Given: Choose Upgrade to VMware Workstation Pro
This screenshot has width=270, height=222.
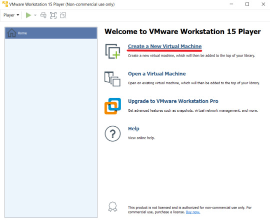Looking at the screenshot, I should 173,101.
